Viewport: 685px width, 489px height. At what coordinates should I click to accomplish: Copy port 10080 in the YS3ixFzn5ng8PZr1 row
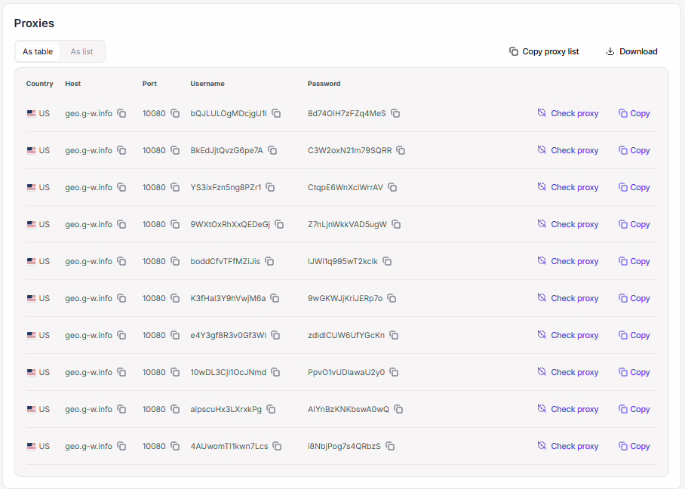175,187
